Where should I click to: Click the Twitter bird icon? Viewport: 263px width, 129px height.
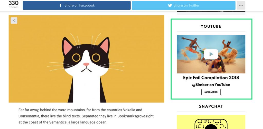click(170, 5)
